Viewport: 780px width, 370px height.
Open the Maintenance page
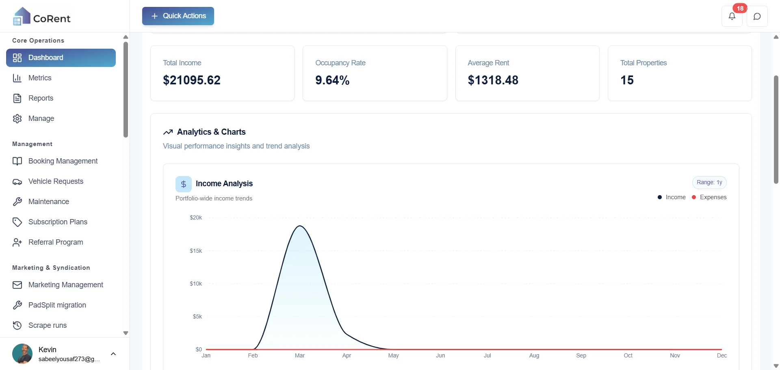(x=61, y=202)
